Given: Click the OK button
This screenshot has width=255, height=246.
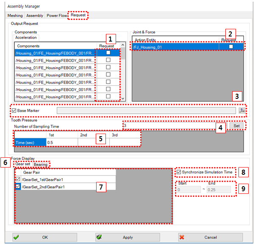Looking at the screenshot, I should tap(45, 237).
